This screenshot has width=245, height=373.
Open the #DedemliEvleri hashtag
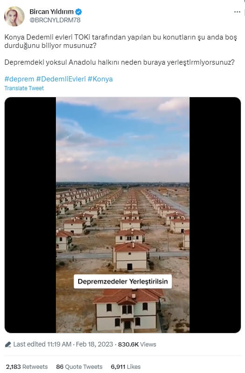pyautogui.click(x=61, y=79)
